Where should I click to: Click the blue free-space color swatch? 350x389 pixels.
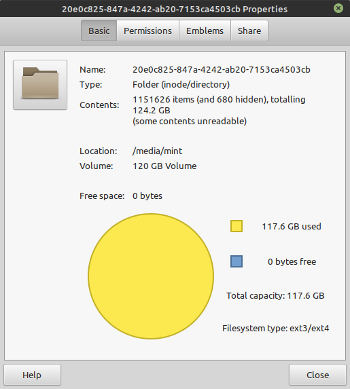pyautogui.click(x=237, y=261)
